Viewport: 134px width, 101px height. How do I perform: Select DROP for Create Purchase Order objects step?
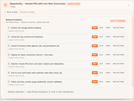pos(108,46)
